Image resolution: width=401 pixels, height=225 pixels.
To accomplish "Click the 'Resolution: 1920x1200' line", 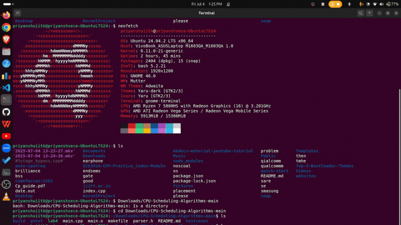I will coord(147,71).
